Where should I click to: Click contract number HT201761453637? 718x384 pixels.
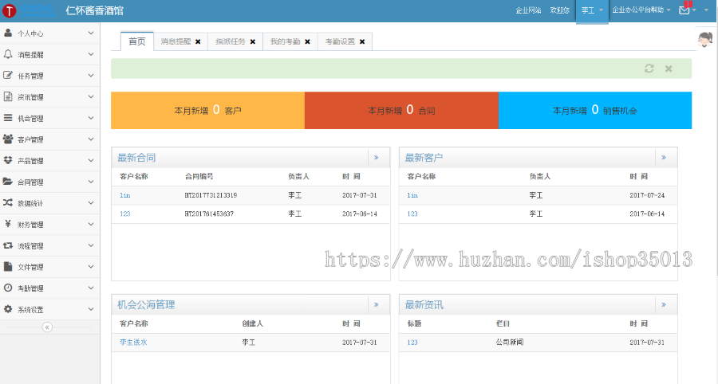pyautogui.click(x=209, y=214)
